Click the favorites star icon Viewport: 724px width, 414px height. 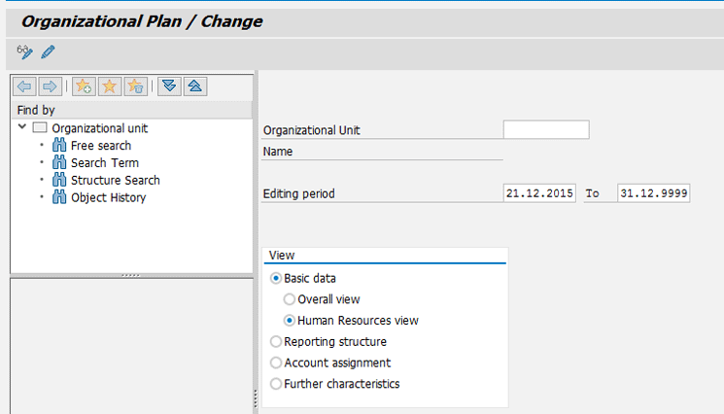click(110, 86)
